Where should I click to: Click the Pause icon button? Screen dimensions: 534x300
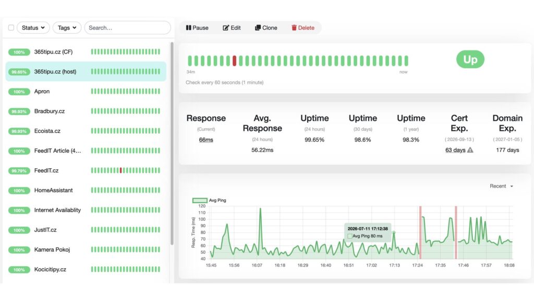click(x=188, y=28)
